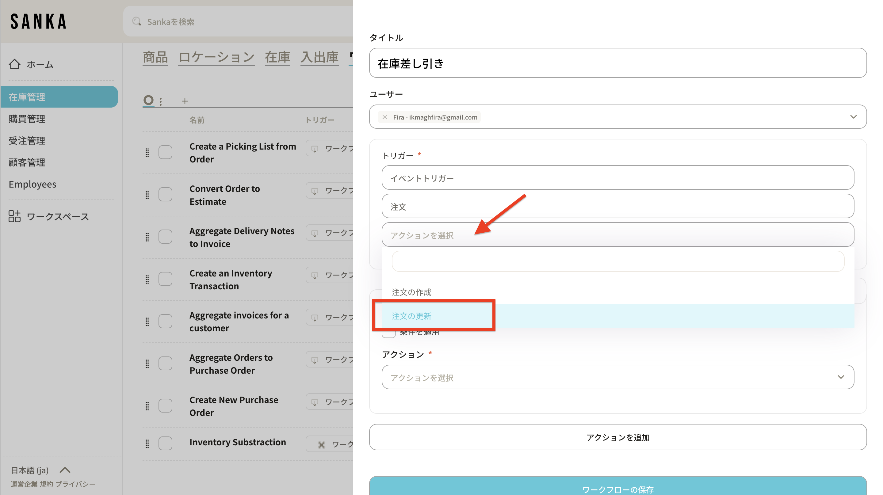Click the three-dot view options icon
Screen dimensions: 883x495
pyautogui.click(x=161, y=101)
